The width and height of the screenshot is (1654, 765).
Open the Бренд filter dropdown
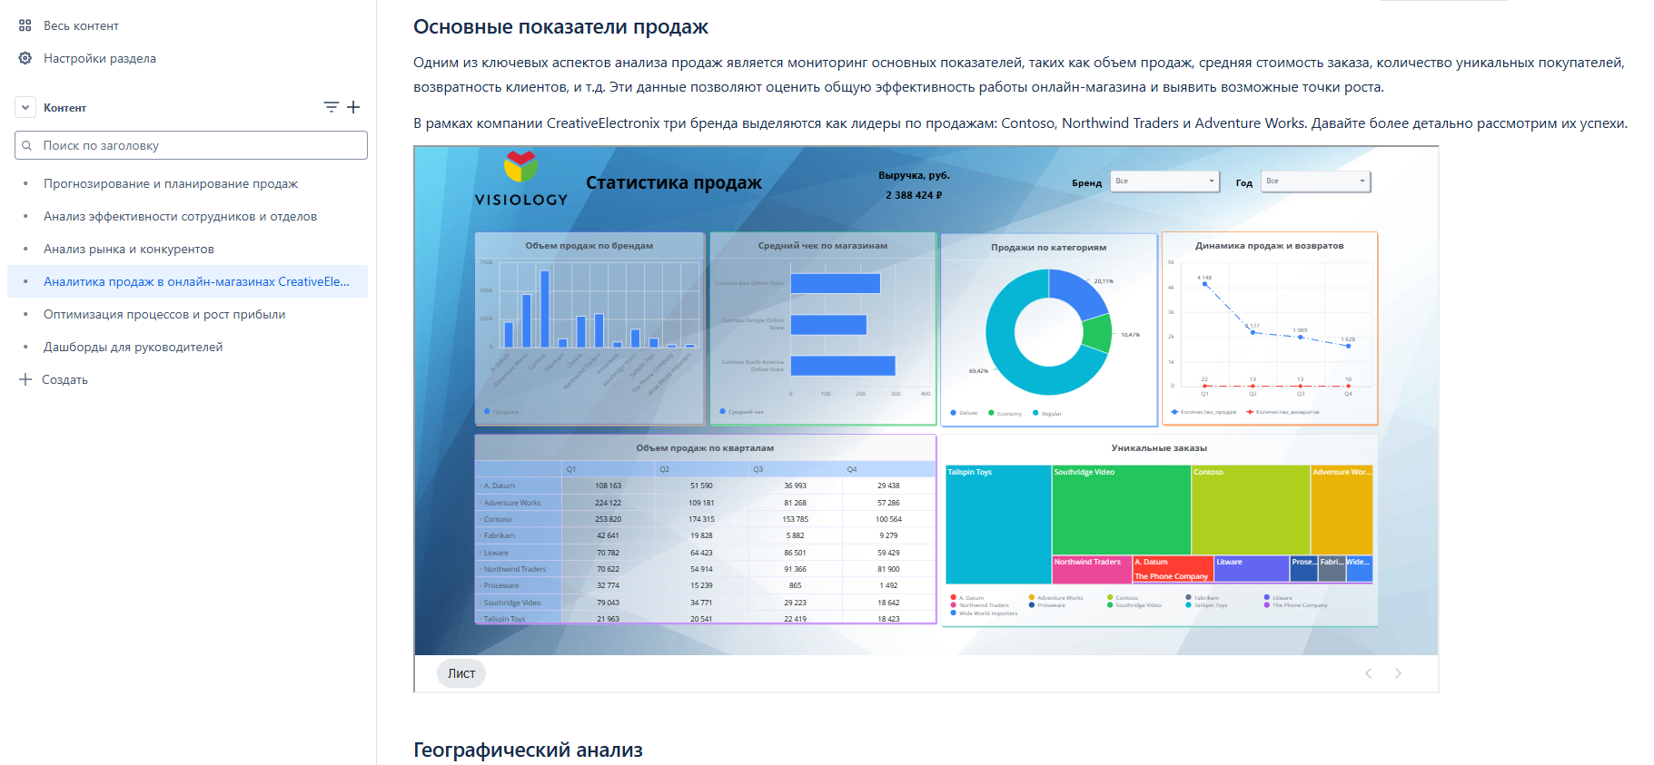pyautogui.click(x=1165, y=181)
